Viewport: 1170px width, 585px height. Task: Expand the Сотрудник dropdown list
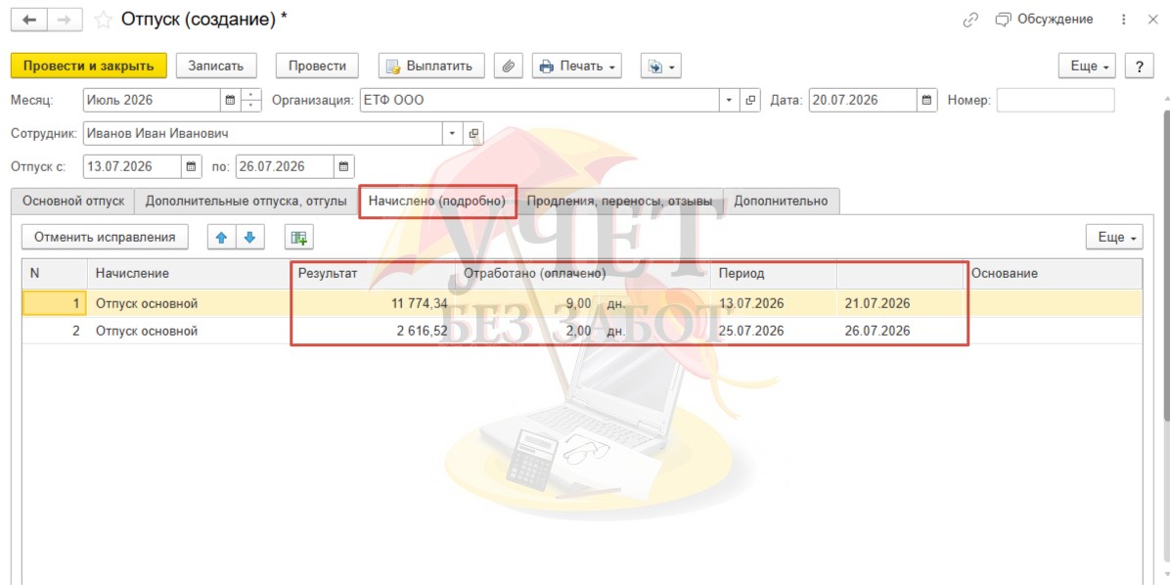point(451,134)
